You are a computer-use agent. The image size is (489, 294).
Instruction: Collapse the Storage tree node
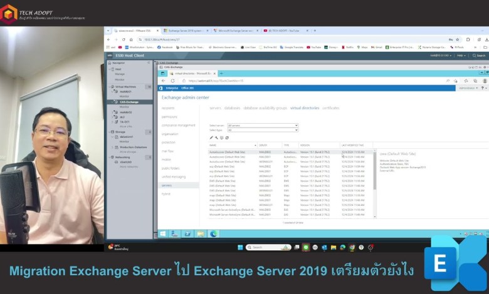pos(110,132)
